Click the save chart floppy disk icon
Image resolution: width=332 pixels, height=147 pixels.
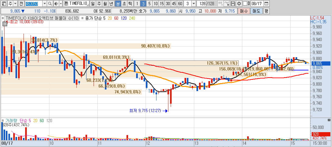coord(233,4)
